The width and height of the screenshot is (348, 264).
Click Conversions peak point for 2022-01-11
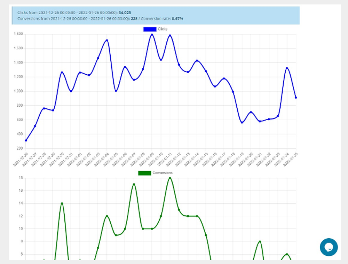pos(170,178)
